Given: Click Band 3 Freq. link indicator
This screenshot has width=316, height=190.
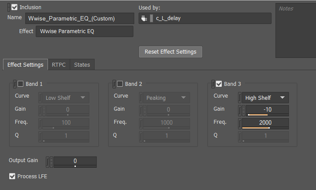Looking at the screenshot, I should (x=240, y=123).
